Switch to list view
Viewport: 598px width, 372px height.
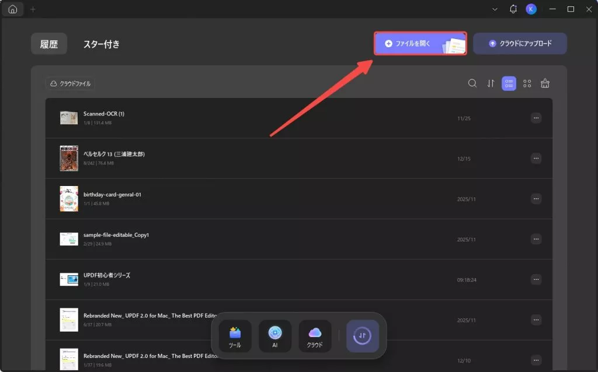tap(509, 83)
